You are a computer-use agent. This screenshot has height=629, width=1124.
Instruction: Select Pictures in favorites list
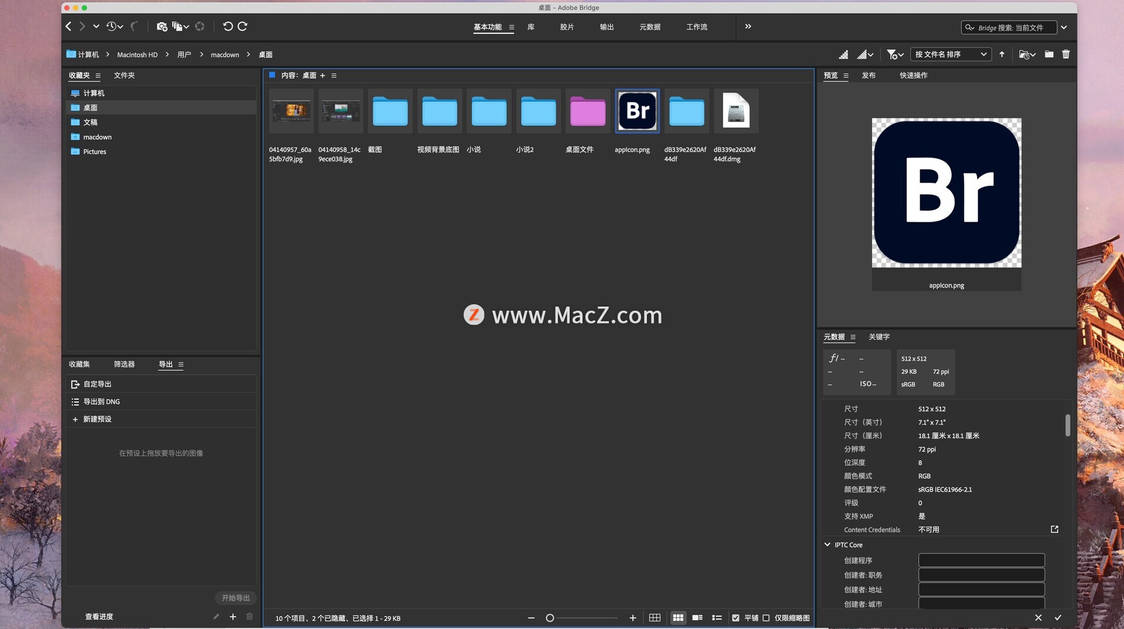161,152
